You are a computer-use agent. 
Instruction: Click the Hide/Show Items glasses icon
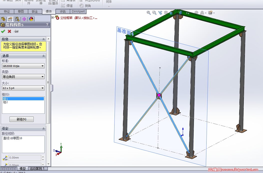tap(188, 13)
